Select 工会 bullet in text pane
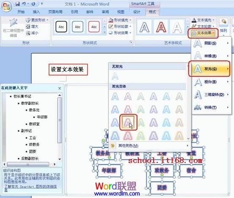This screenshot has width=234, height=198. click(33, 137)
